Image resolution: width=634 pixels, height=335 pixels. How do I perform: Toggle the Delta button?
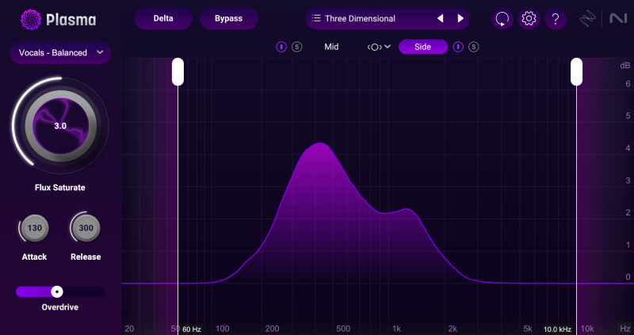pos(163,18)
